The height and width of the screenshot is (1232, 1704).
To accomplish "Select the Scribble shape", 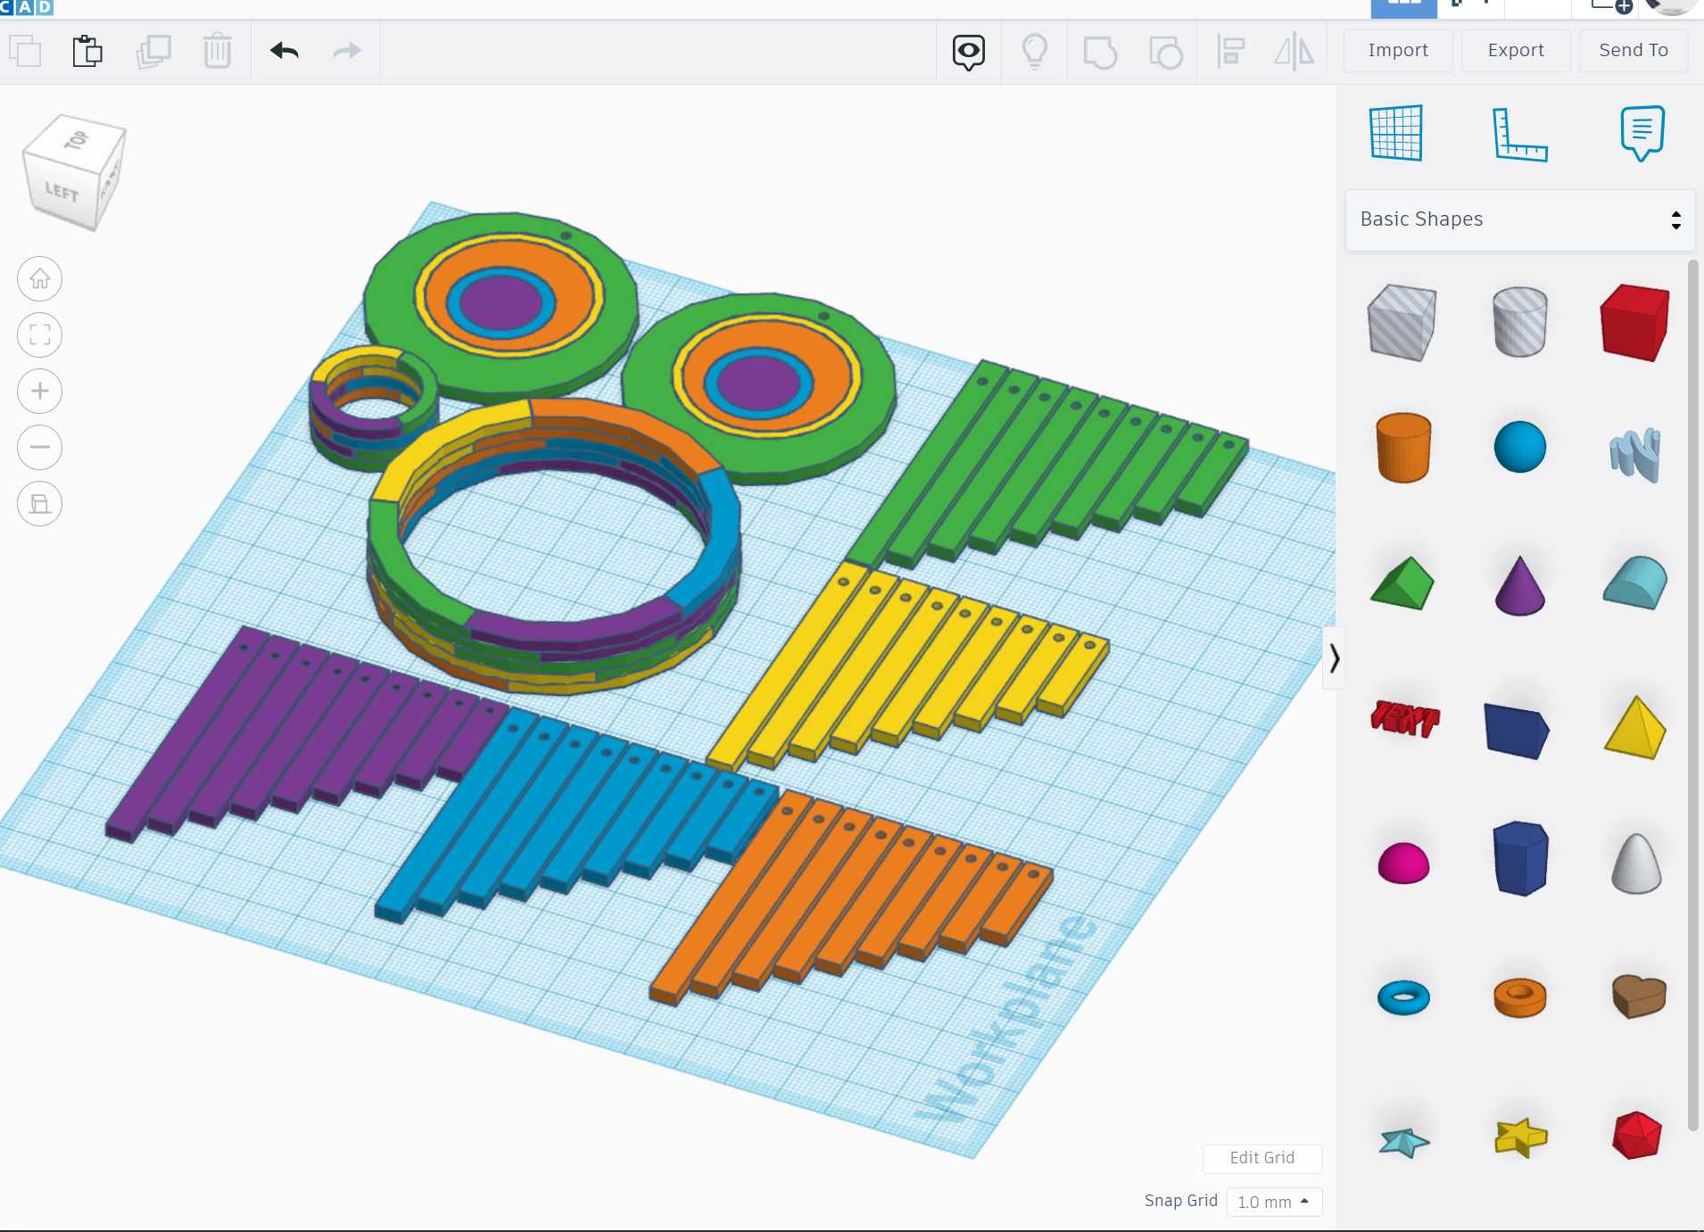I will pos(1635,454).
